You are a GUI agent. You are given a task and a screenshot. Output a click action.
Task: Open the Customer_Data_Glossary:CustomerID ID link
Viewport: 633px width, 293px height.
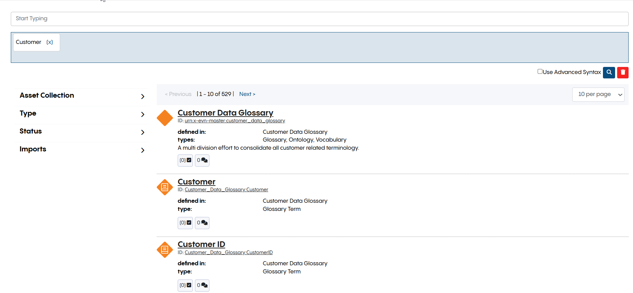pos(228,252)
